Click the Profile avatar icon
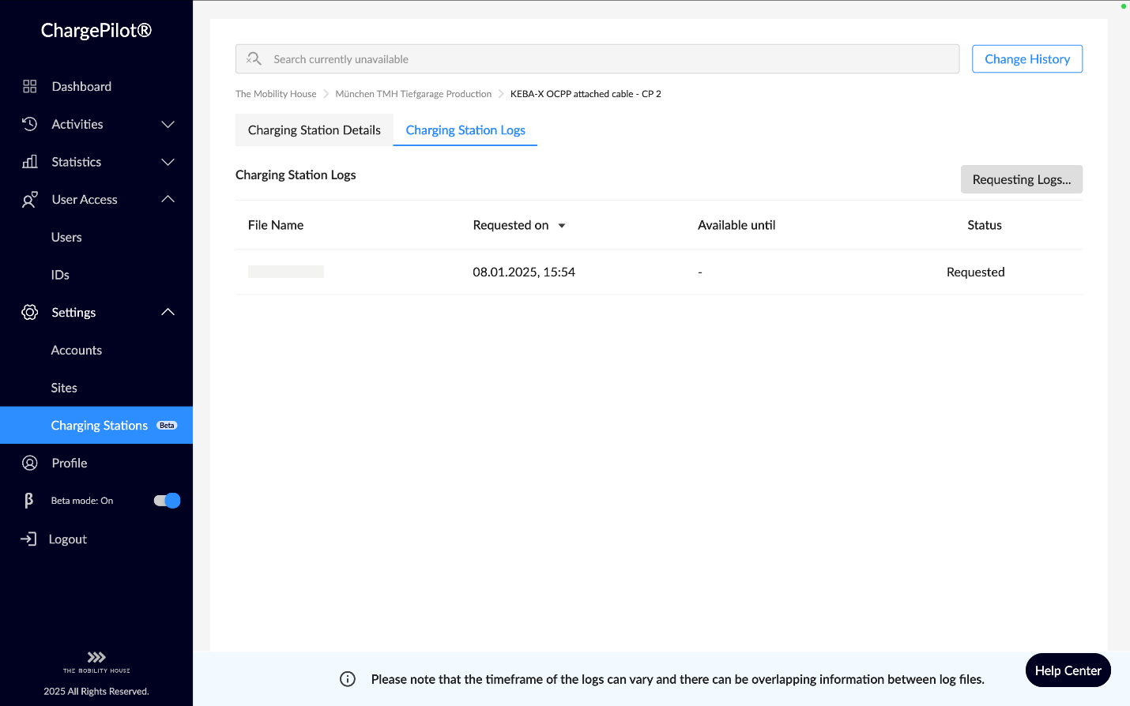 coord(30,464)
